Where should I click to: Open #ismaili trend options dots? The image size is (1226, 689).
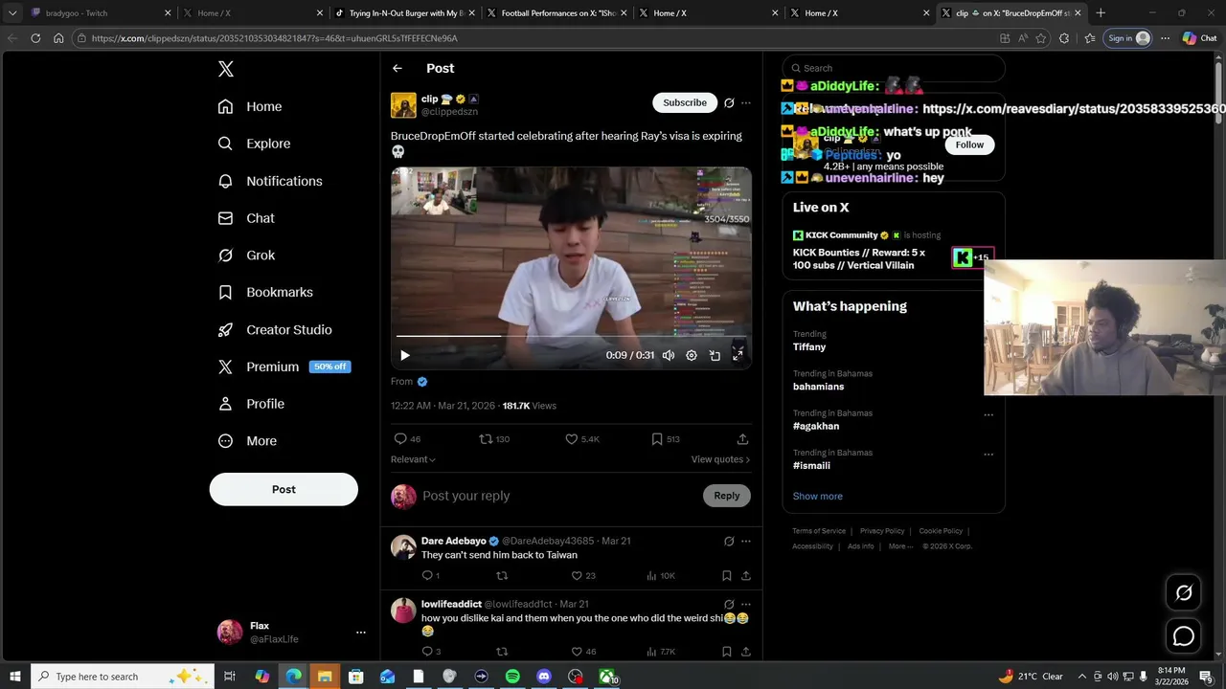tap(988, 455)
